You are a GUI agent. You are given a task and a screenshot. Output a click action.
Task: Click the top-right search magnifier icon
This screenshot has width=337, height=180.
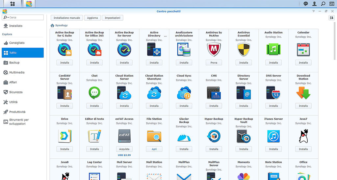pyautogui.click(x=323, y=4)
